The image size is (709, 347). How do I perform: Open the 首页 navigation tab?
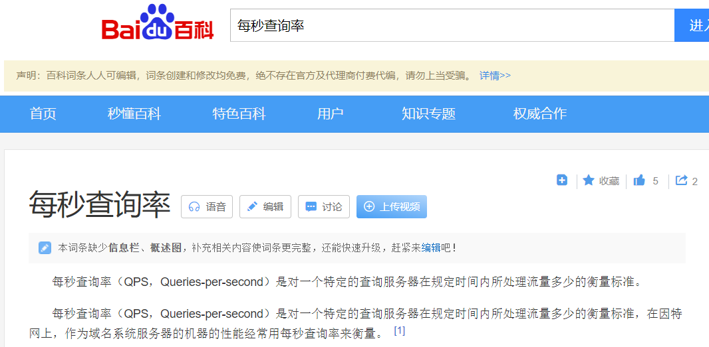pyautogui.click(x=43, y=113)
